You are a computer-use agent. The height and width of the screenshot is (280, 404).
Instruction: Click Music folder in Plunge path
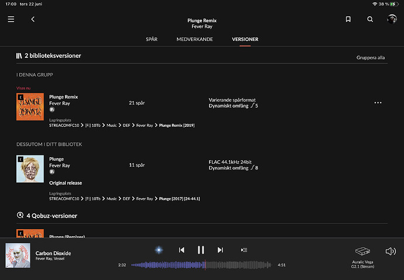coord(112,199)
